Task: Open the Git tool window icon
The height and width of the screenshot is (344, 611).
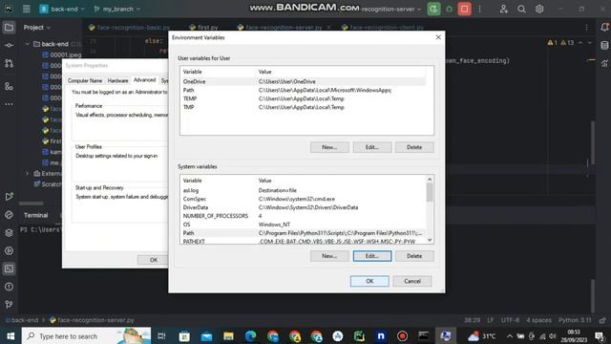Action: pos(9,305)
